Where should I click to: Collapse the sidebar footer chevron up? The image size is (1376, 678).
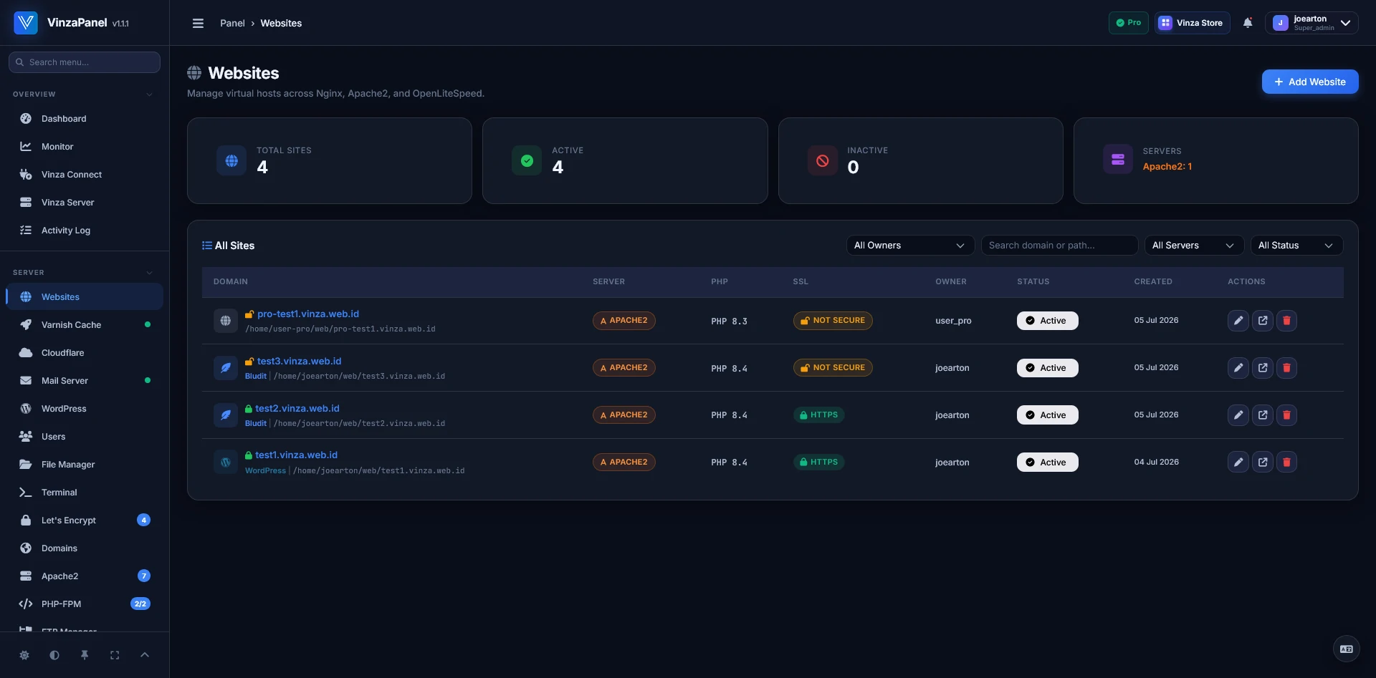click(145, 655)
